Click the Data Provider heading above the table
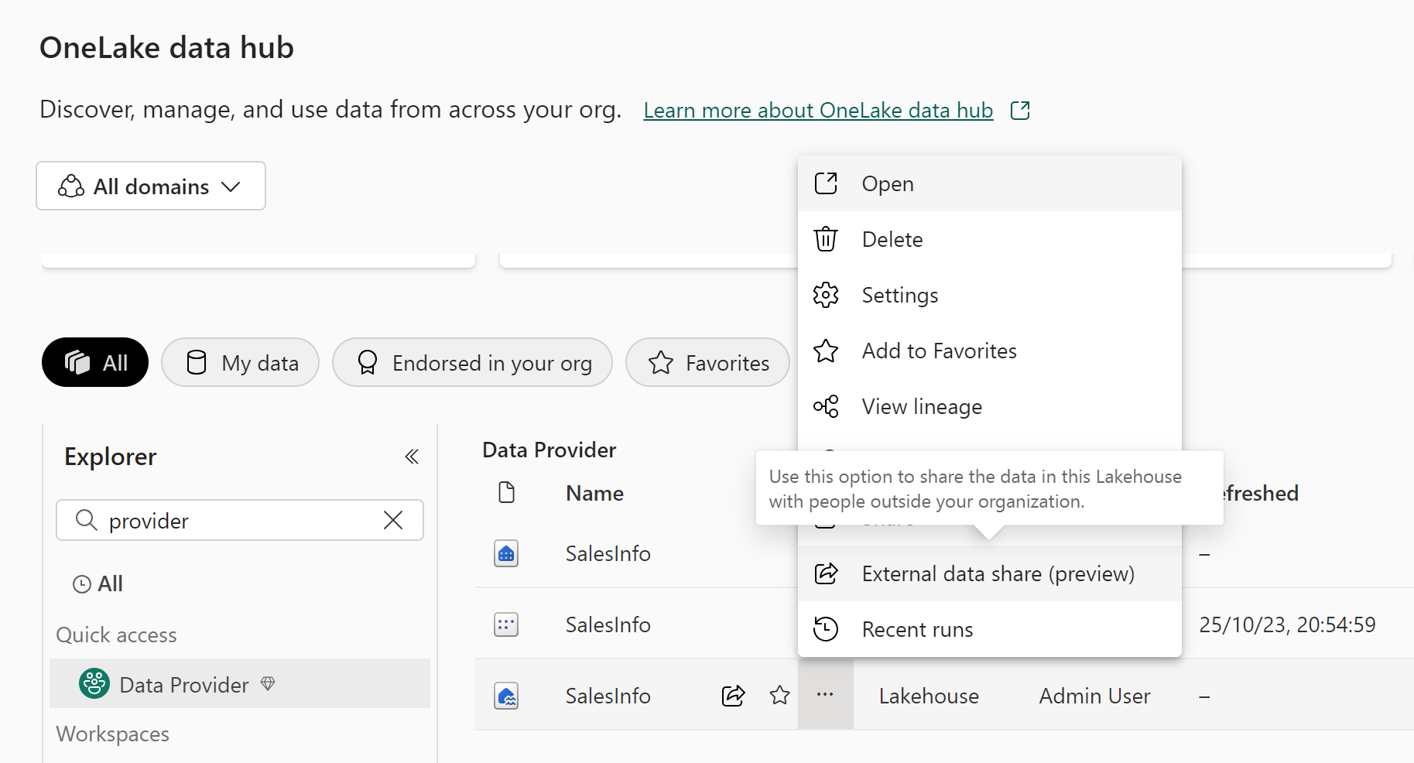 [549, 450]
